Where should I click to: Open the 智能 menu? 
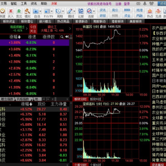(14, 4)
